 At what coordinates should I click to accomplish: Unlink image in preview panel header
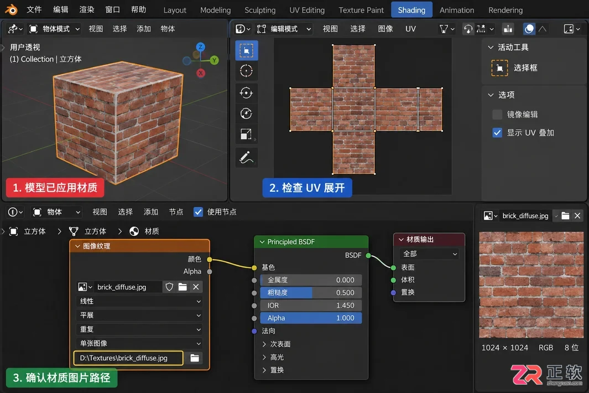[x=577, y=215]
